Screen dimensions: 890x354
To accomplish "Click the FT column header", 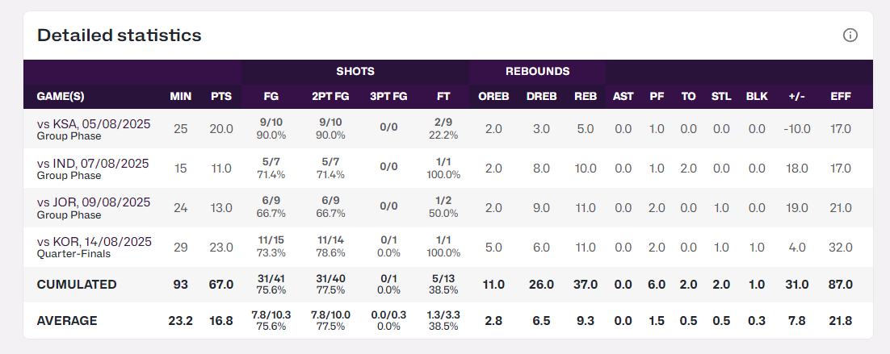I will [443, 97].
